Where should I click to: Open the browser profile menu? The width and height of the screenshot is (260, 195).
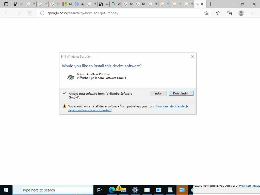241,13
